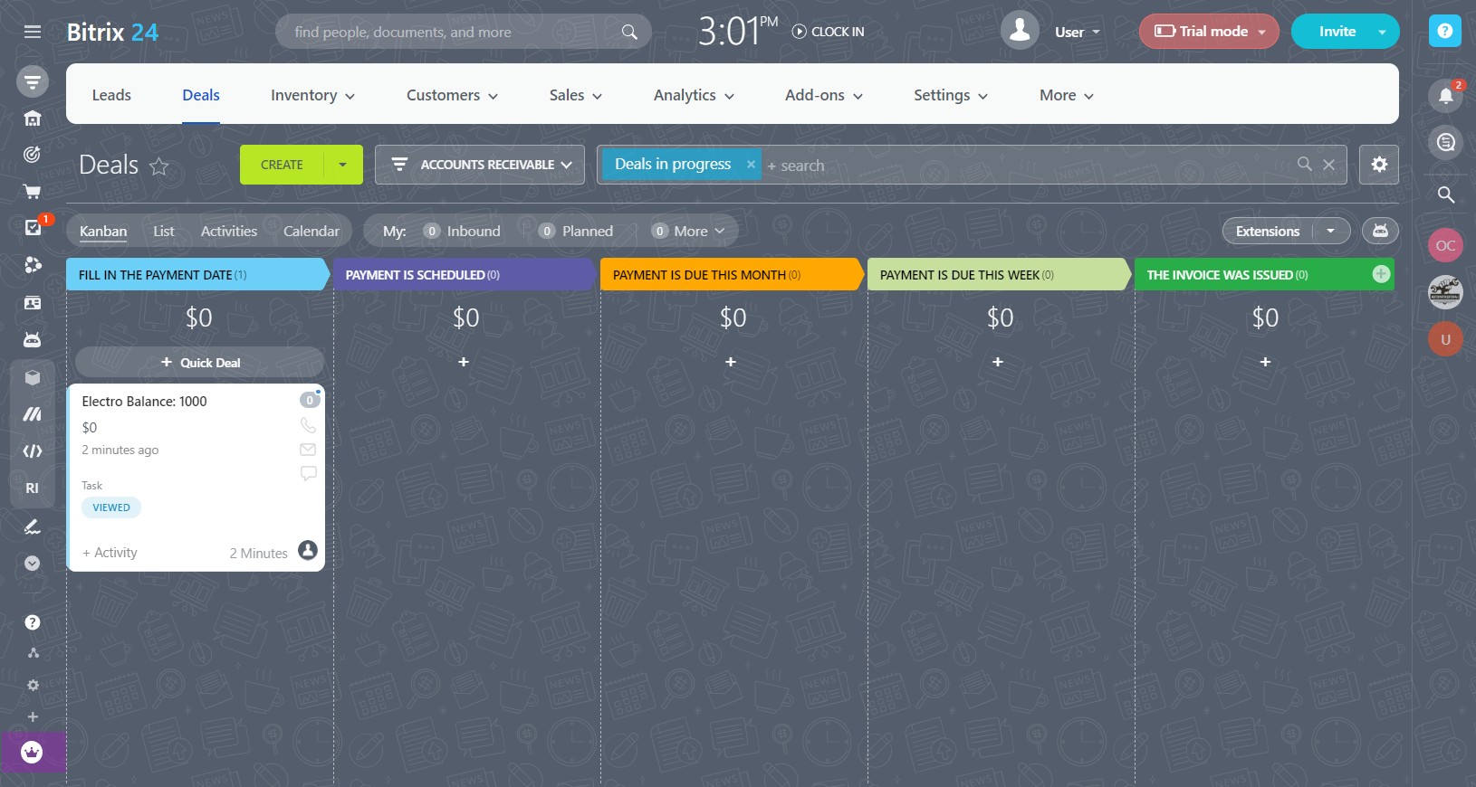This screenshot has height=787, width=1476.
Task: Remove the Deals in progress filter
Action: (751, 165)
